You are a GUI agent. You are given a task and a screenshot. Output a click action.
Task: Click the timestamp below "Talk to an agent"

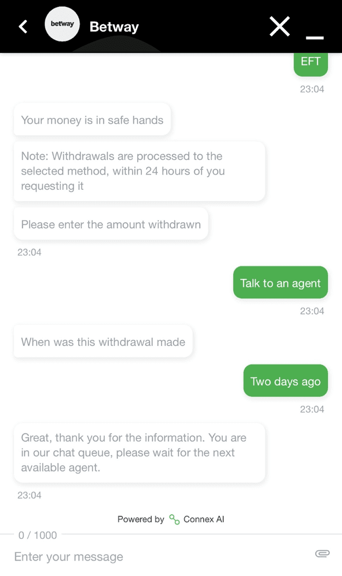pyautogui.click(x=312, y=311)
